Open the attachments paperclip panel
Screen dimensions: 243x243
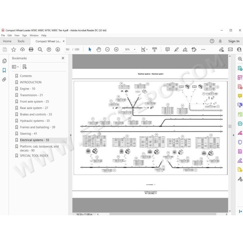(4, 79)
